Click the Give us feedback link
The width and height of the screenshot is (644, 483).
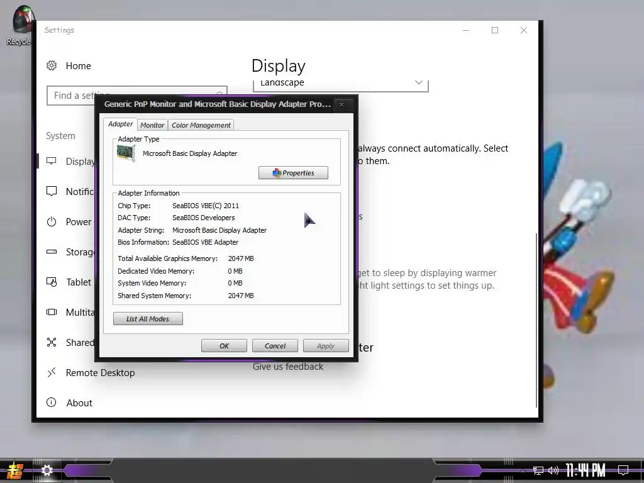point(287,367)
